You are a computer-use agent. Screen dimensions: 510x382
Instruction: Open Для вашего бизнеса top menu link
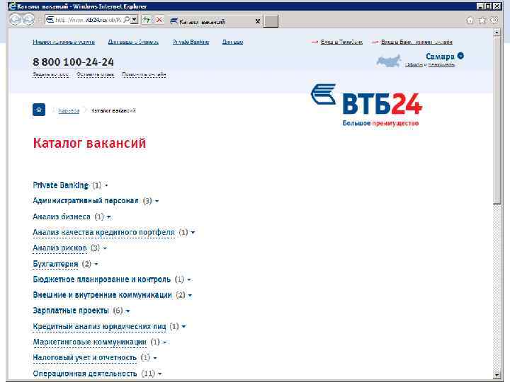(x=133, y=42)
